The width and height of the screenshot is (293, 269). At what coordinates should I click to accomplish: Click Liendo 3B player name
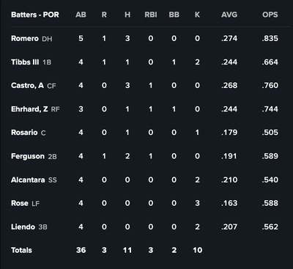(x=23, y=226)
